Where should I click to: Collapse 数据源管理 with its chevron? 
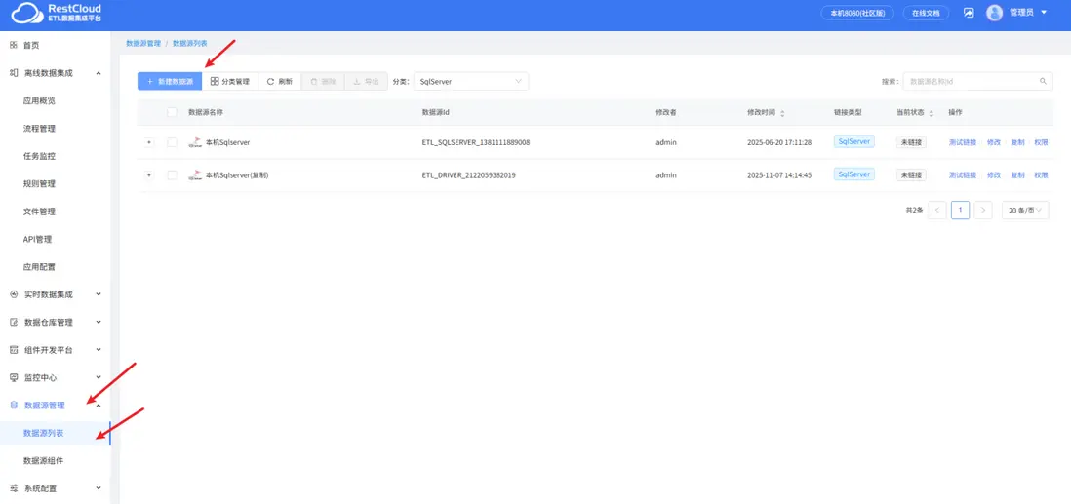pyautogui.click(x=99, y=405)
